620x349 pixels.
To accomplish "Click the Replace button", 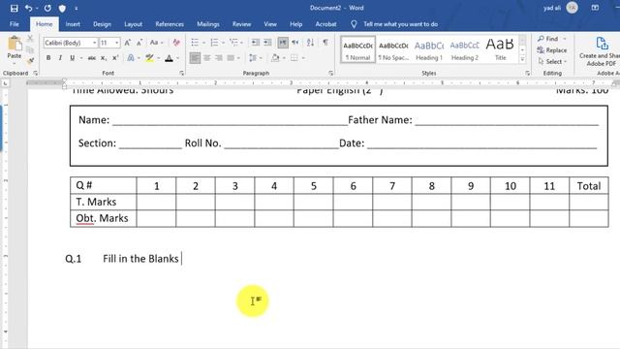I will coord(552,50).
